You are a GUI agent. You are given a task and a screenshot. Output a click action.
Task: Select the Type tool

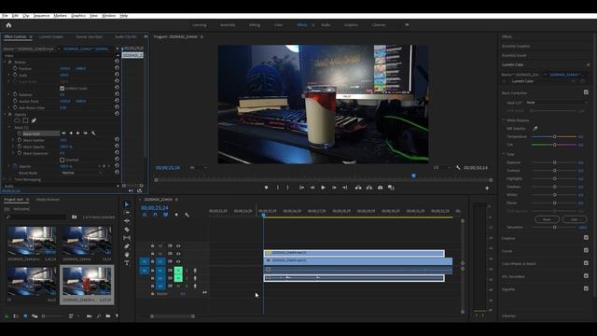(x=127, y=263)
